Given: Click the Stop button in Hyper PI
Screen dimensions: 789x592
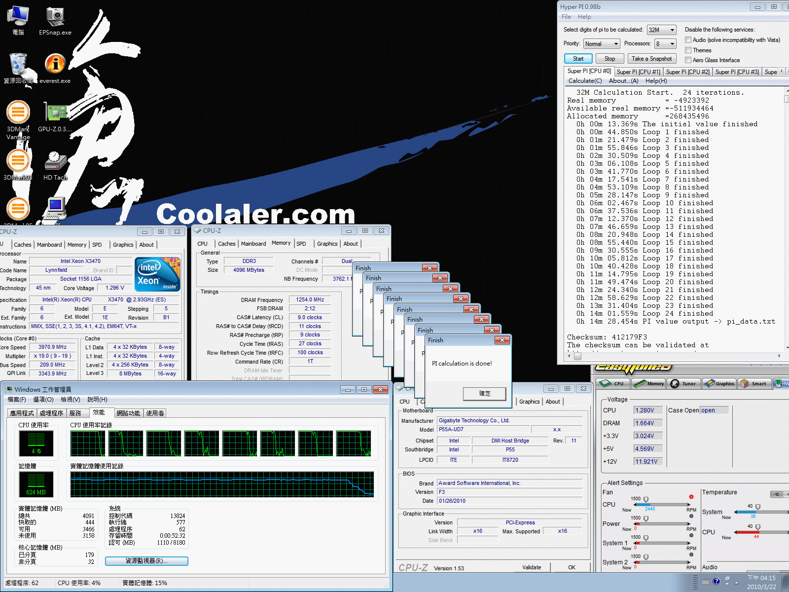Looking at the screenshot, I should [610, 59].
